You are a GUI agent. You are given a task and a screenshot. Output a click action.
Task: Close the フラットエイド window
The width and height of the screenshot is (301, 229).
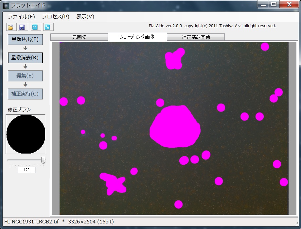pyautogui.click(x=289, y=4)
